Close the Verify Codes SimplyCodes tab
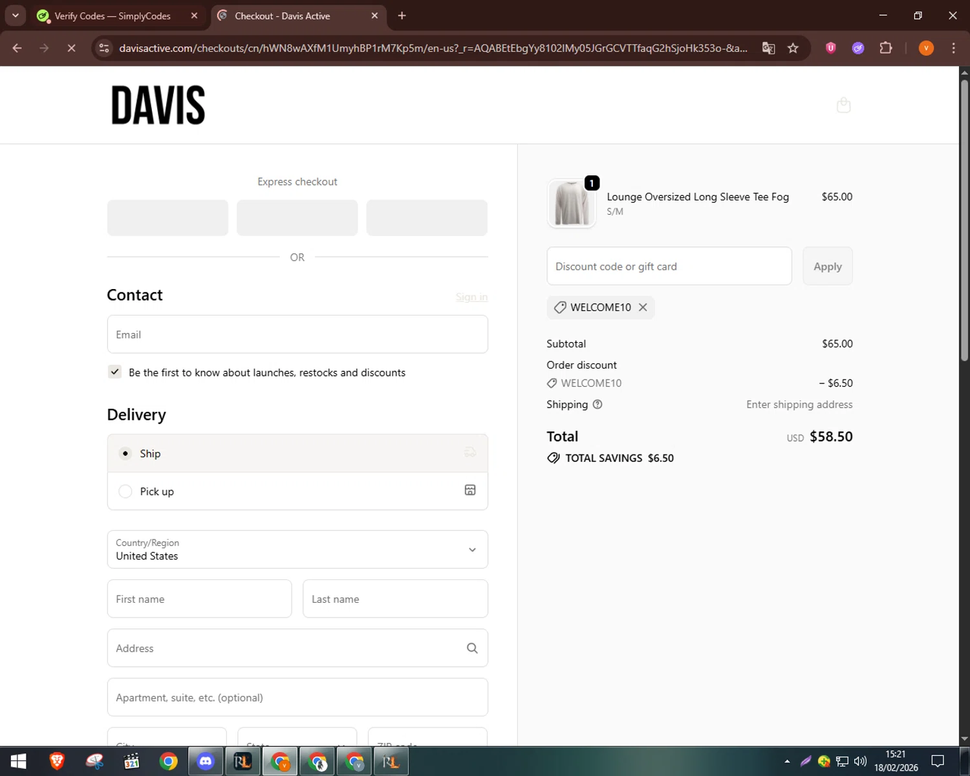 [x=194, y=16]
